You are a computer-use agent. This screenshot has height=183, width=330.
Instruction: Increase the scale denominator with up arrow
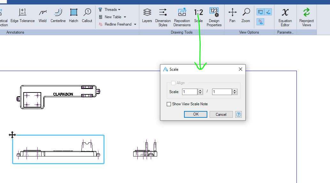[x=235, y=90]
